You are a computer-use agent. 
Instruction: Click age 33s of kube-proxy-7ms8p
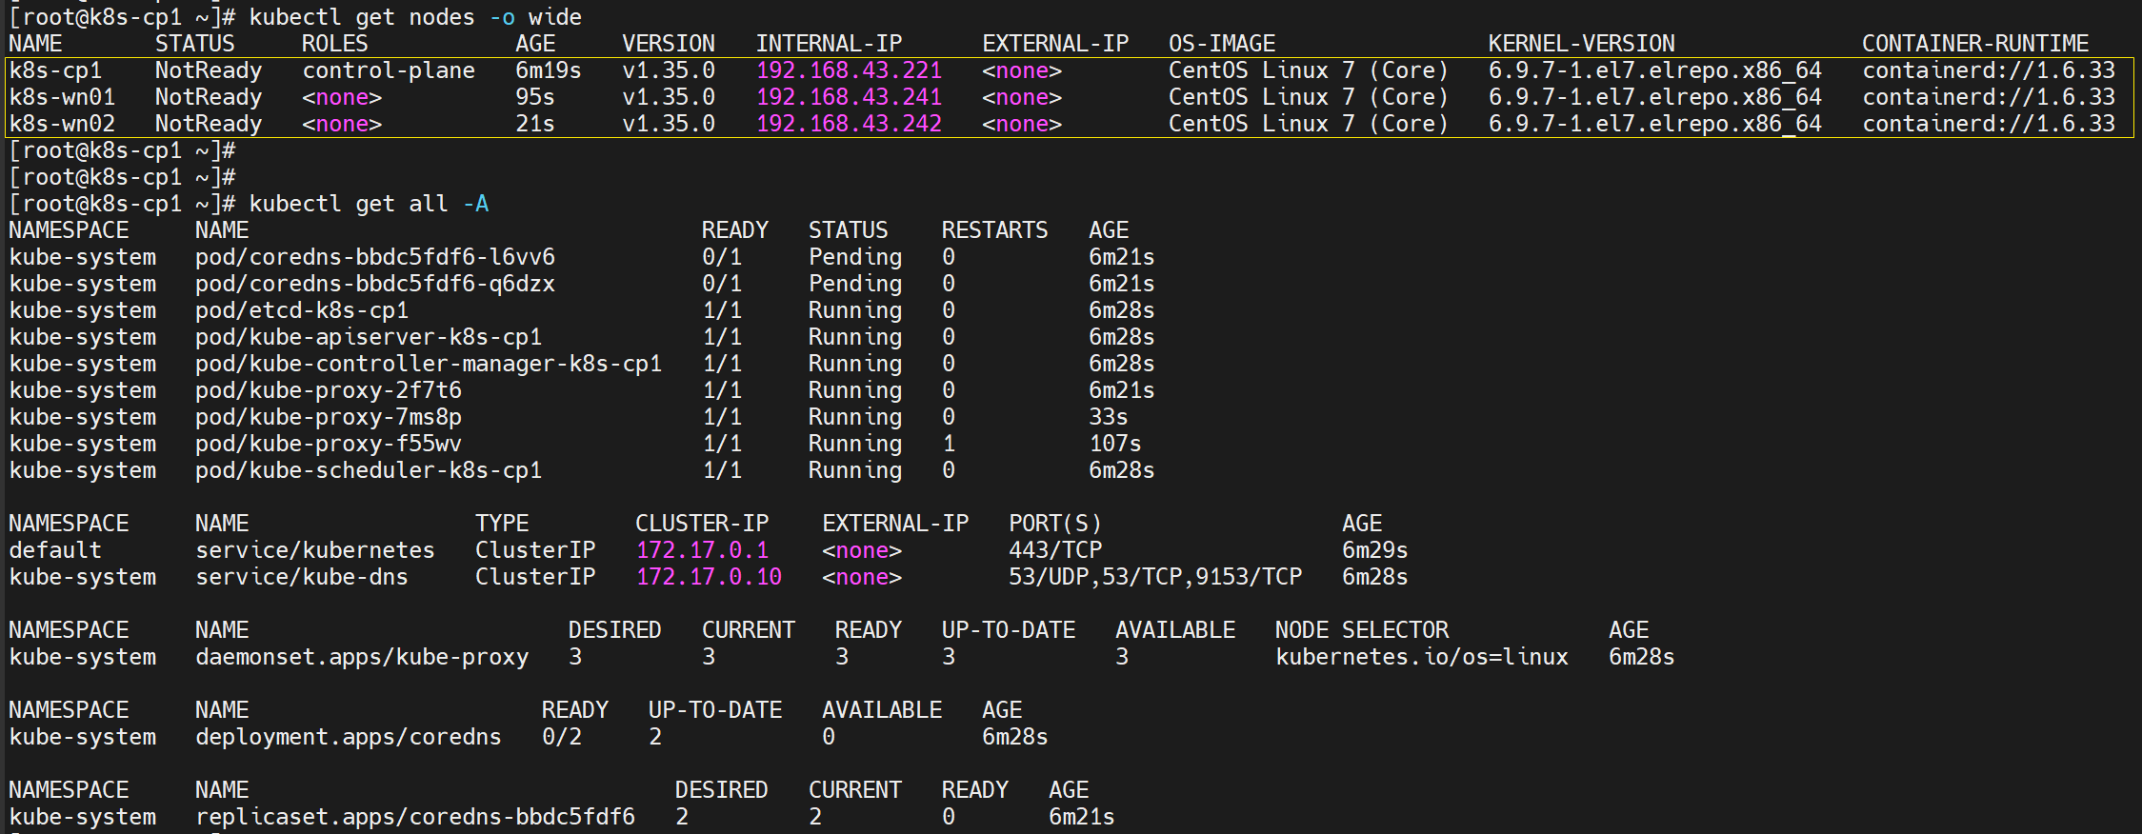pos(1109,417)
